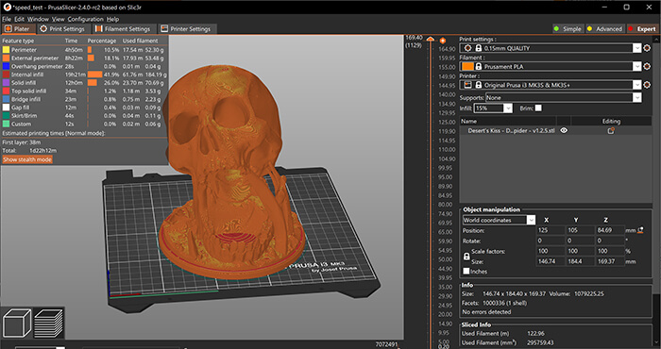The height and width of the screenshot is (349, 661).
Task: Click drop-to-bed icon beside Position mm
Action: 641,230
